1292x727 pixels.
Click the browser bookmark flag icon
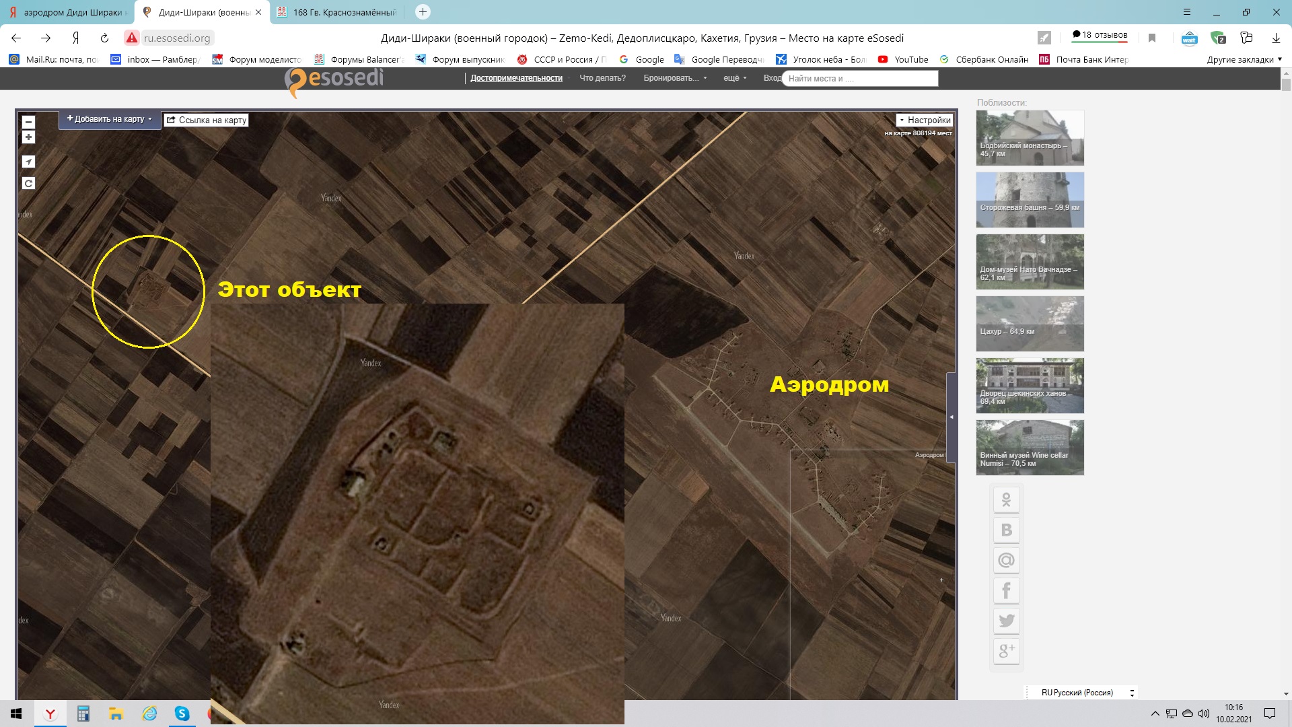pos(1152,38)
